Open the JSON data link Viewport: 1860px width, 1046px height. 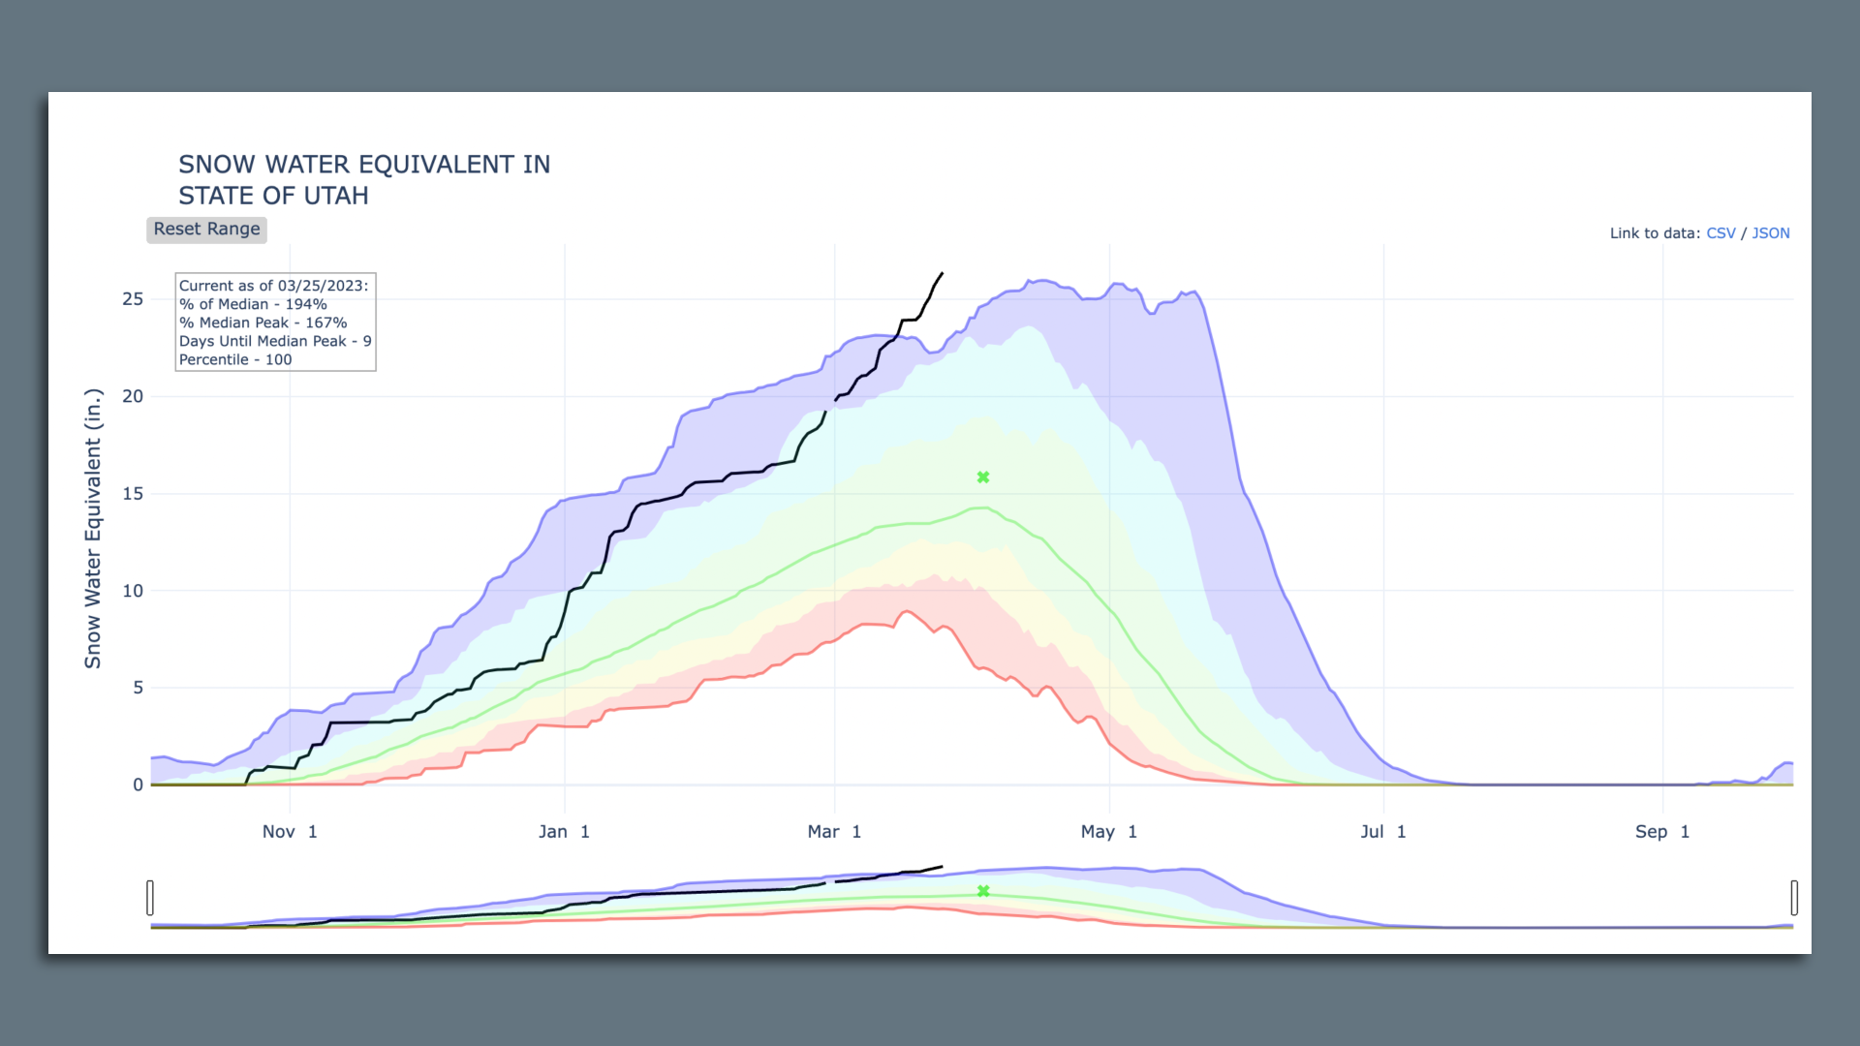1770,233
